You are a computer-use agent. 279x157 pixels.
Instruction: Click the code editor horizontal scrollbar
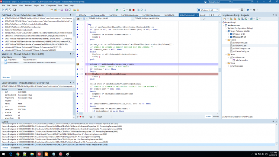click(x=147, y=113)
